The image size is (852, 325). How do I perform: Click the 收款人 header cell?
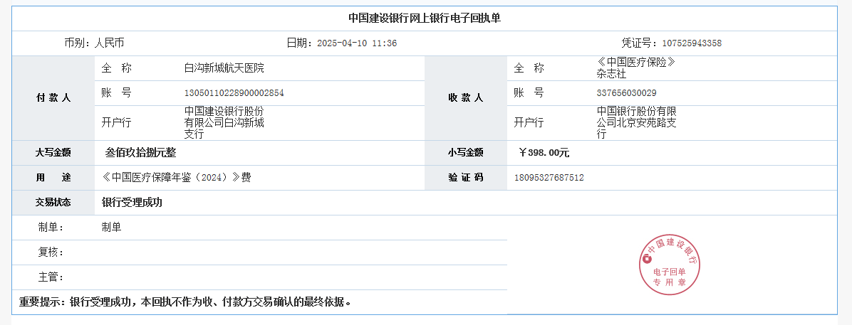pyautogui.click(x=466, y=97)
